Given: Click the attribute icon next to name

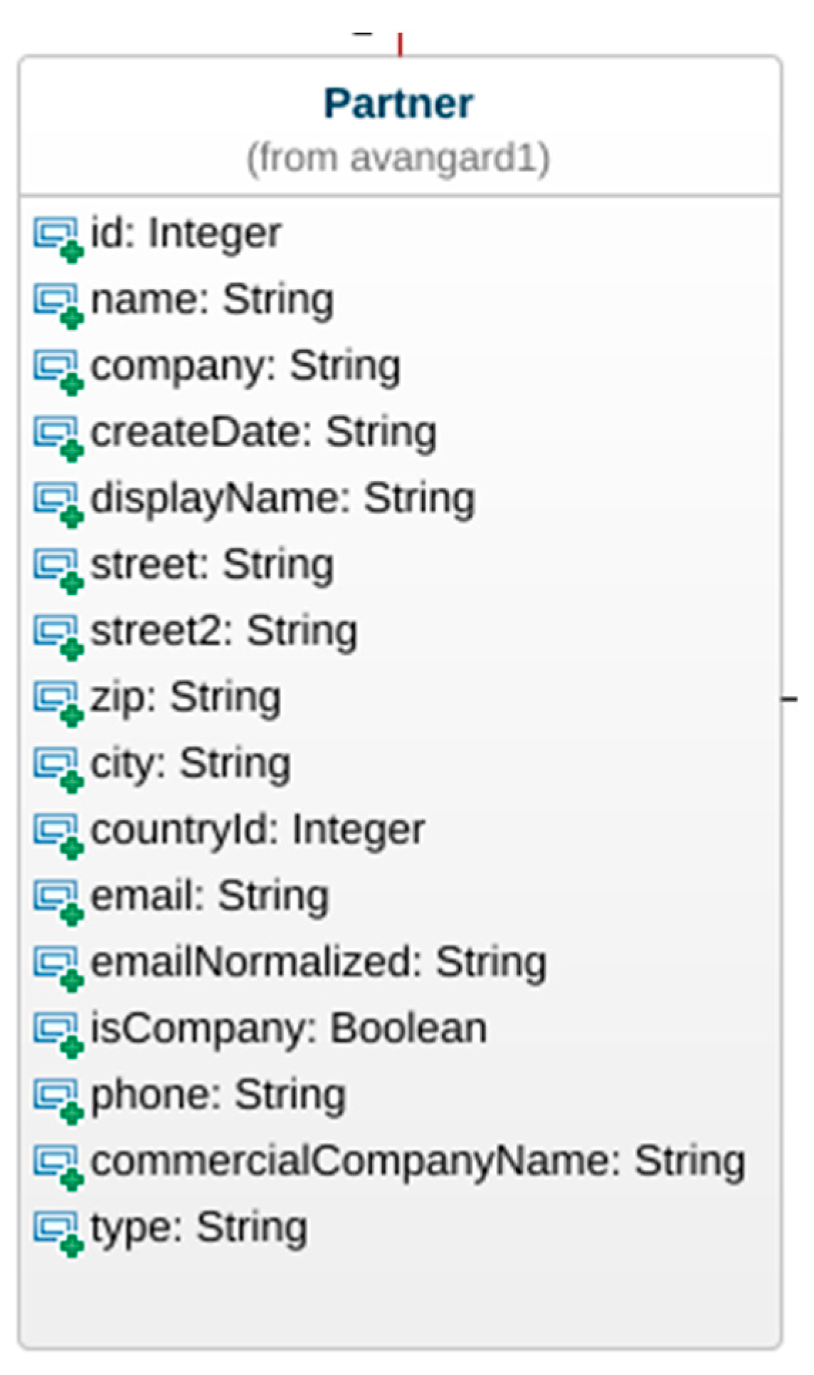Looking at the screenshot, I should 58,304.
